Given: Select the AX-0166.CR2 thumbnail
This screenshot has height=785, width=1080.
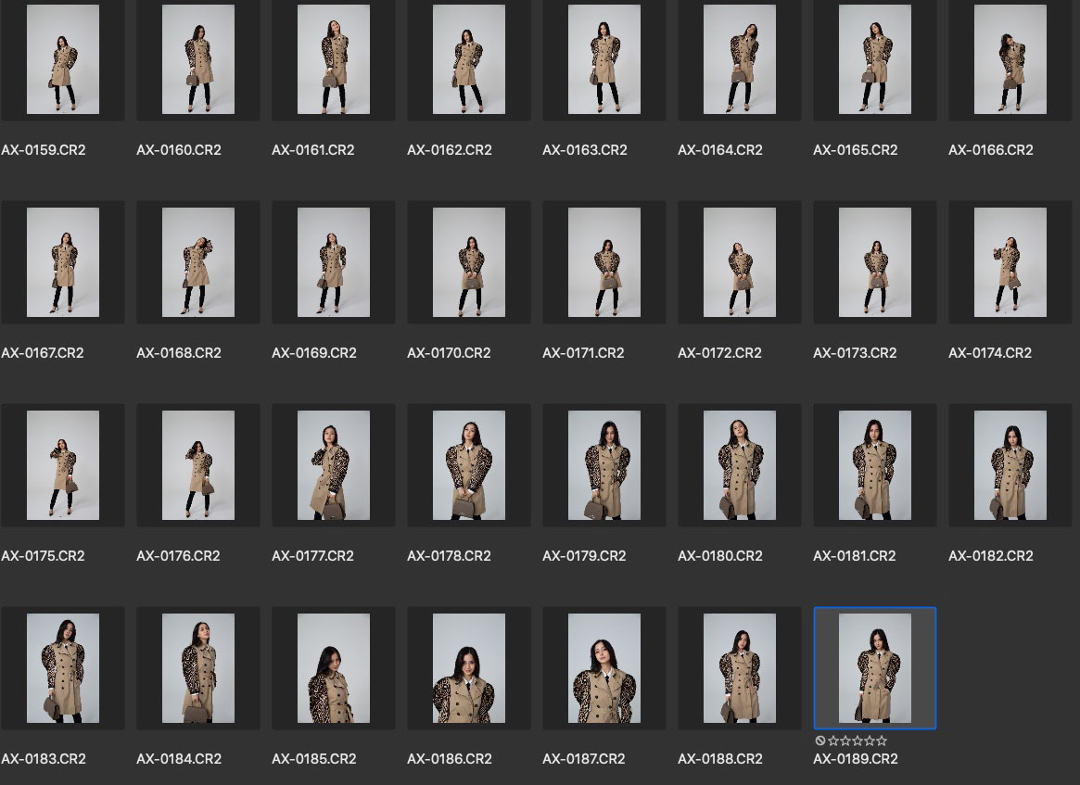Looking at the screenshot, I should click(1010, 59).
